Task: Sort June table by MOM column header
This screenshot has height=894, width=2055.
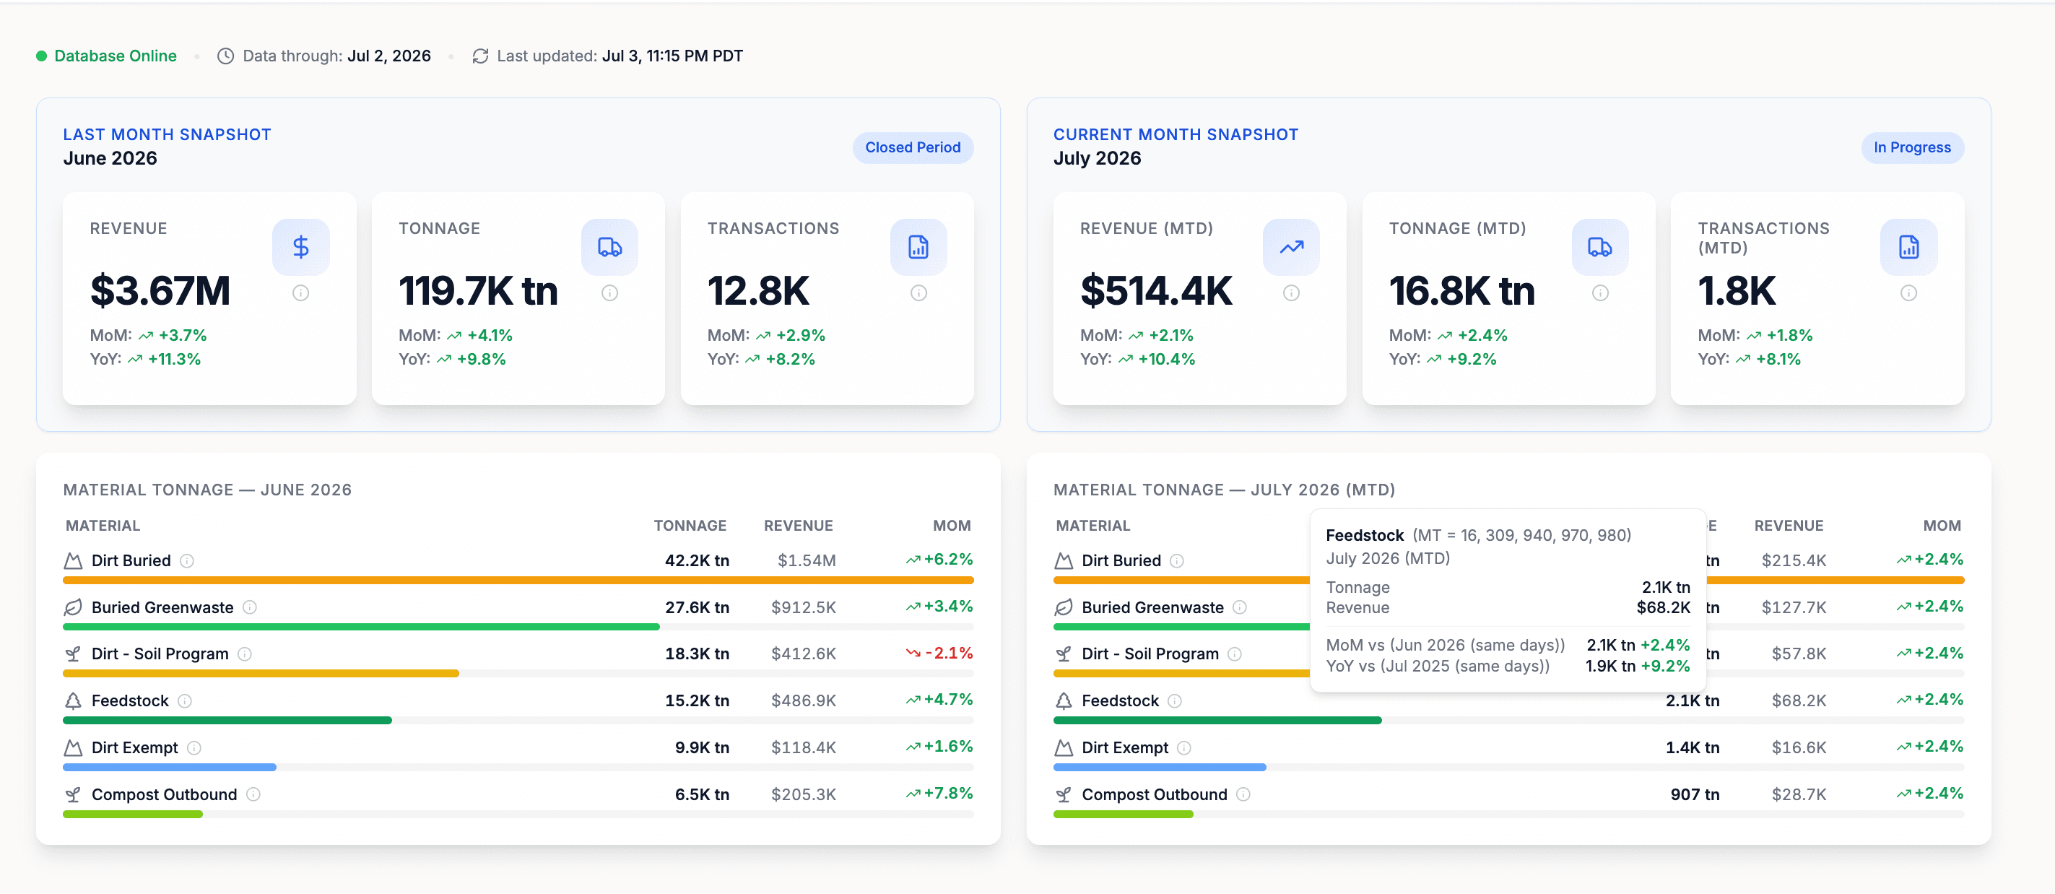Action: [952, 526]
